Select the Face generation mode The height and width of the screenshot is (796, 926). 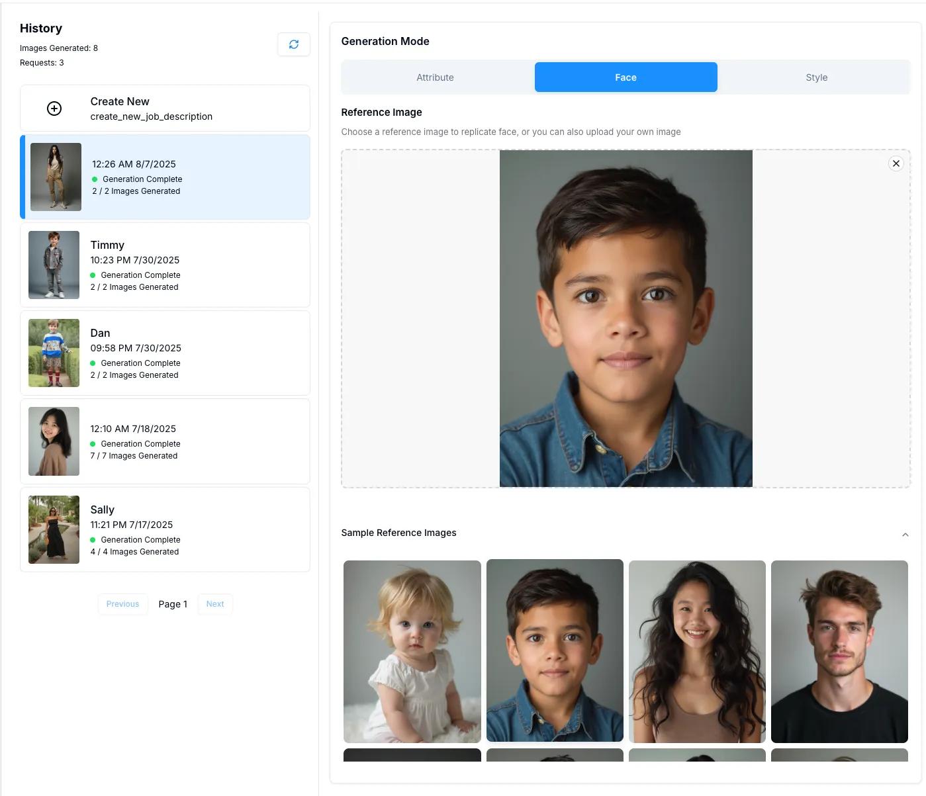pos(625,77)
